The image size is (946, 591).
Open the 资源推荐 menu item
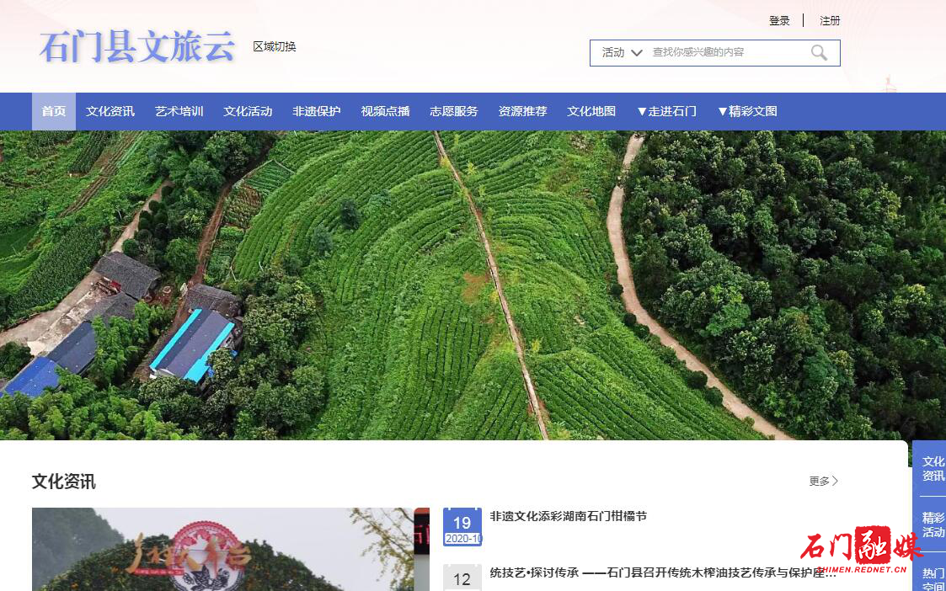[x=522, y=112]
